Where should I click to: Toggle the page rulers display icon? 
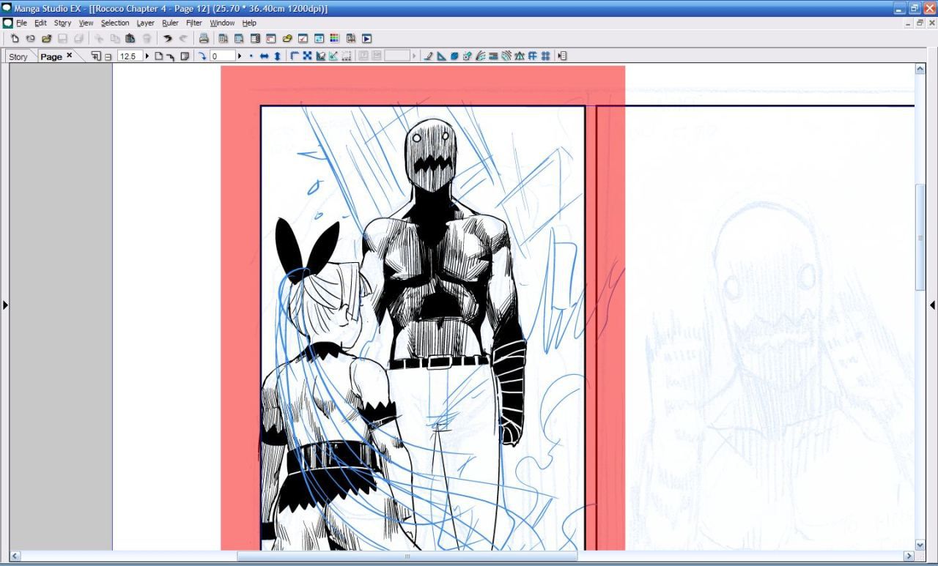coord(295,56)
